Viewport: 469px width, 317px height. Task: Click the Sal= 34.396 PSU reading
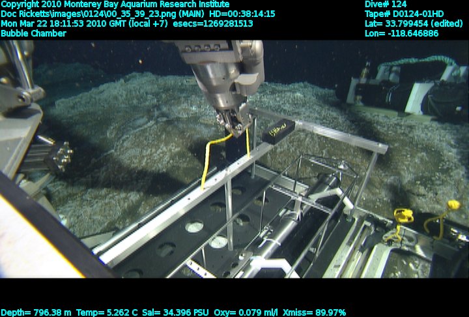point(175,312)
